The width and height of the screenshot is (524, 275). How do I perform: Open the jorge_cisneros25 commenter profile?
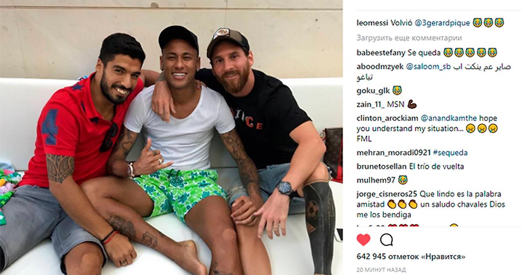pos(387,194)
